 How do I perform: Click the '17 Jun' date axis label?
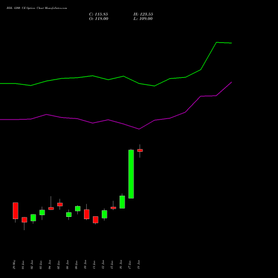[x=130, y=265]
